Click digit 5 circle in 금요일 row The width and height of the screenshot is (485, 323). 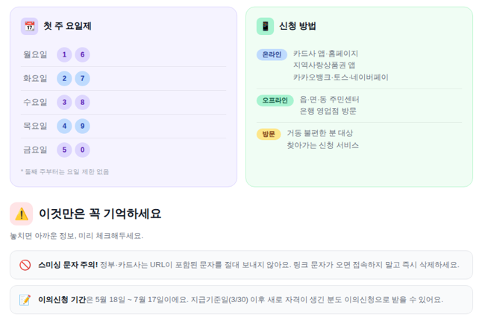coord(65,150)
